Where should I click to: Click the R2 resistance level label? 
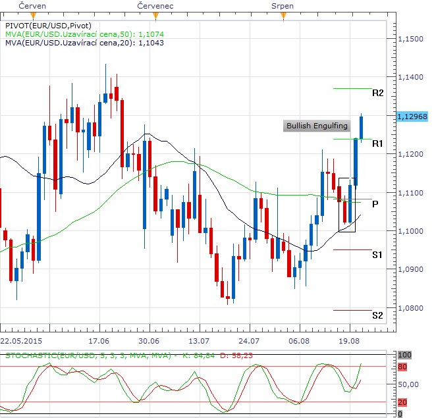[377, 93]
